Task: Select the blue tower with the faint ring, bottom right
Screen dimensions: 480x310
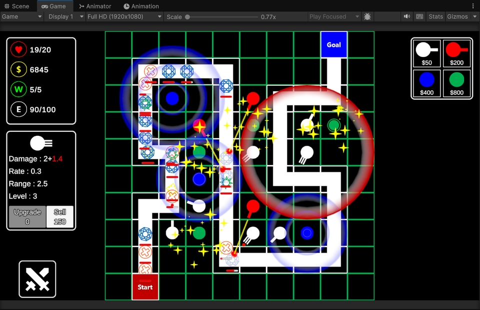Action: click(x=306, y=233)
